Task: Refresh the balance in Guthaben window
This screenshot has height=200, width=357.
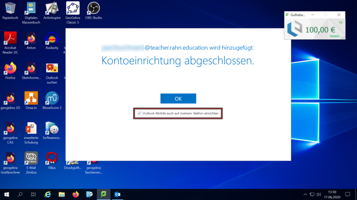Action: point(341,23)
